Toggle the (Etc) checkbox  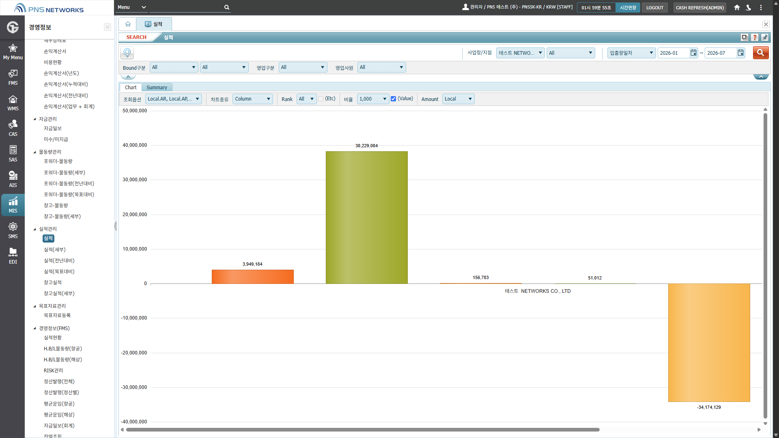tap(321, 99)
